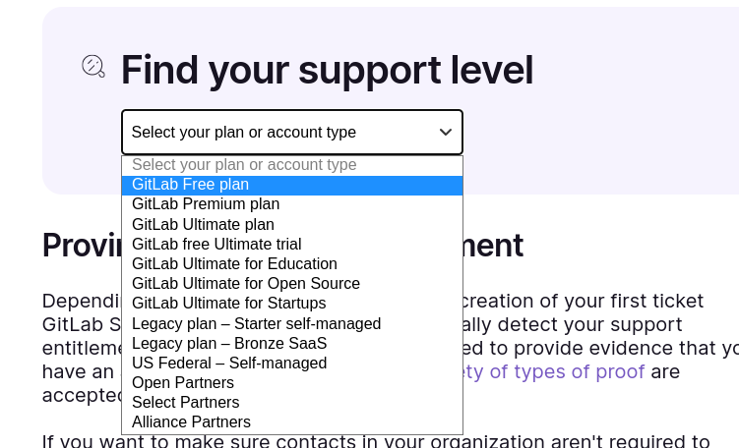Select Legacy plan – Starter self-managed
The height and width of the screenshot is (448, 739).
256,324
